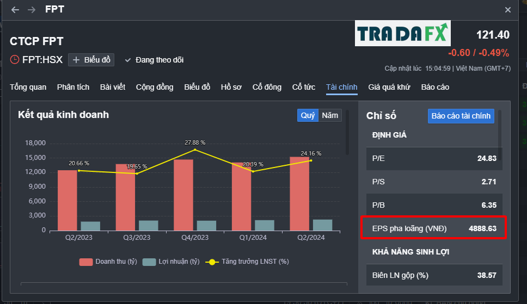Click the 27.88 % growth data point

point(195,150)
